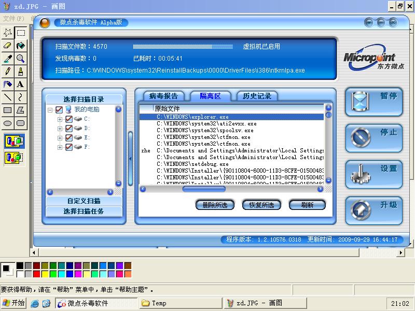The image size is (415, 311).
Task: Click the orange orb icon in antivirus title
Action: click(45, 23)
